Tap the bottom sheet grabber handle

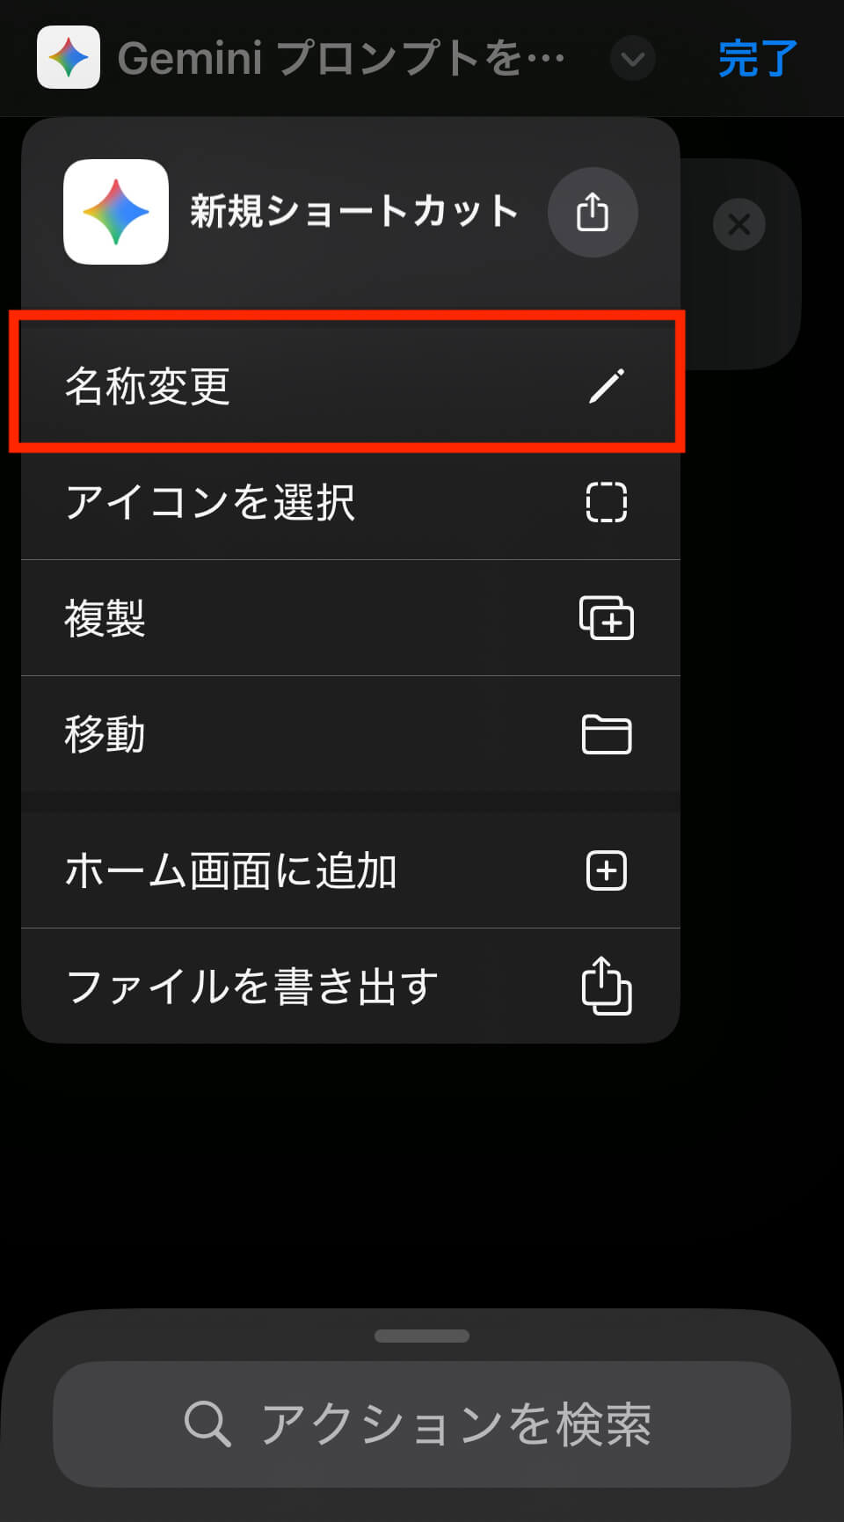pyautogui.click(x=422, y=1336)
